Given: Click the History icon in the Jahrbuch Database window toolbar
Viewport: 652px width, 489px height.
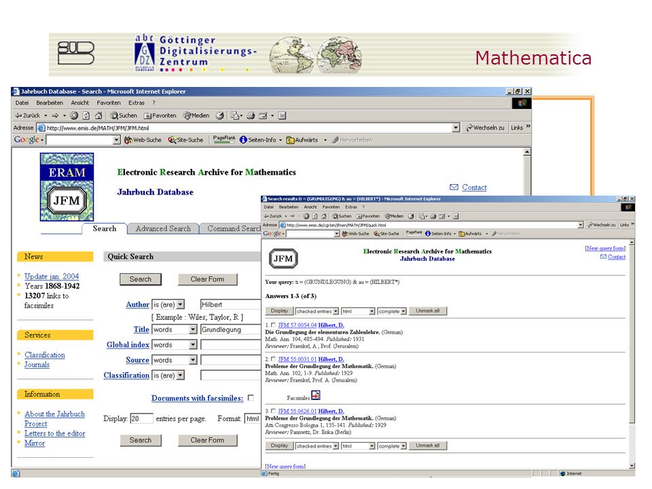Looking at the screenshot, I should 220,115.
